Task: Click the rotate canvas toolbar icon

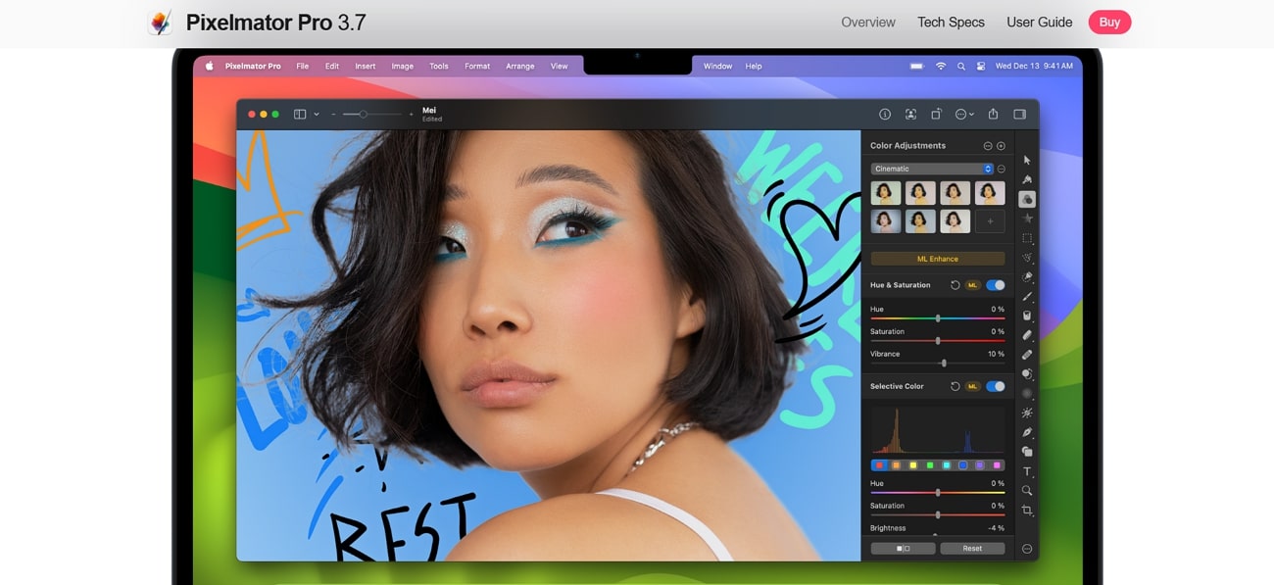Action: 936,115
